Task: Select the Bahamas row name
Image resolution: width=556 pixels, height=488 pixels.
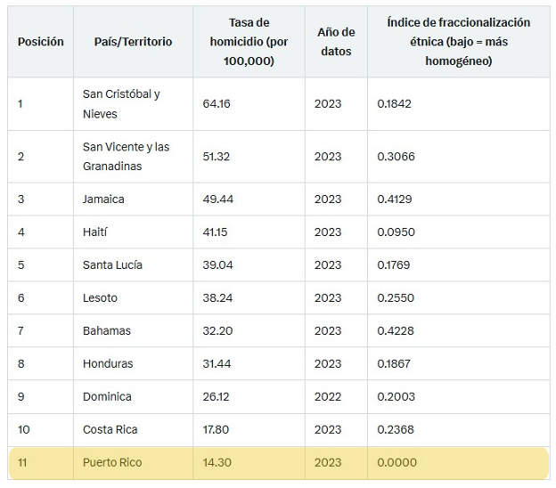Action: coord(107,331)
